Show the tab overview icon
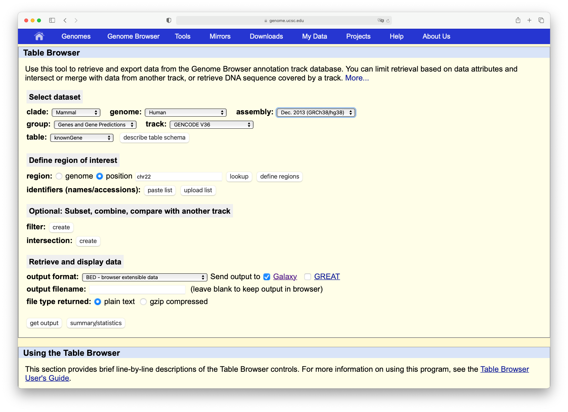Viewport: 568px width, 412px height. click(541, 20)
